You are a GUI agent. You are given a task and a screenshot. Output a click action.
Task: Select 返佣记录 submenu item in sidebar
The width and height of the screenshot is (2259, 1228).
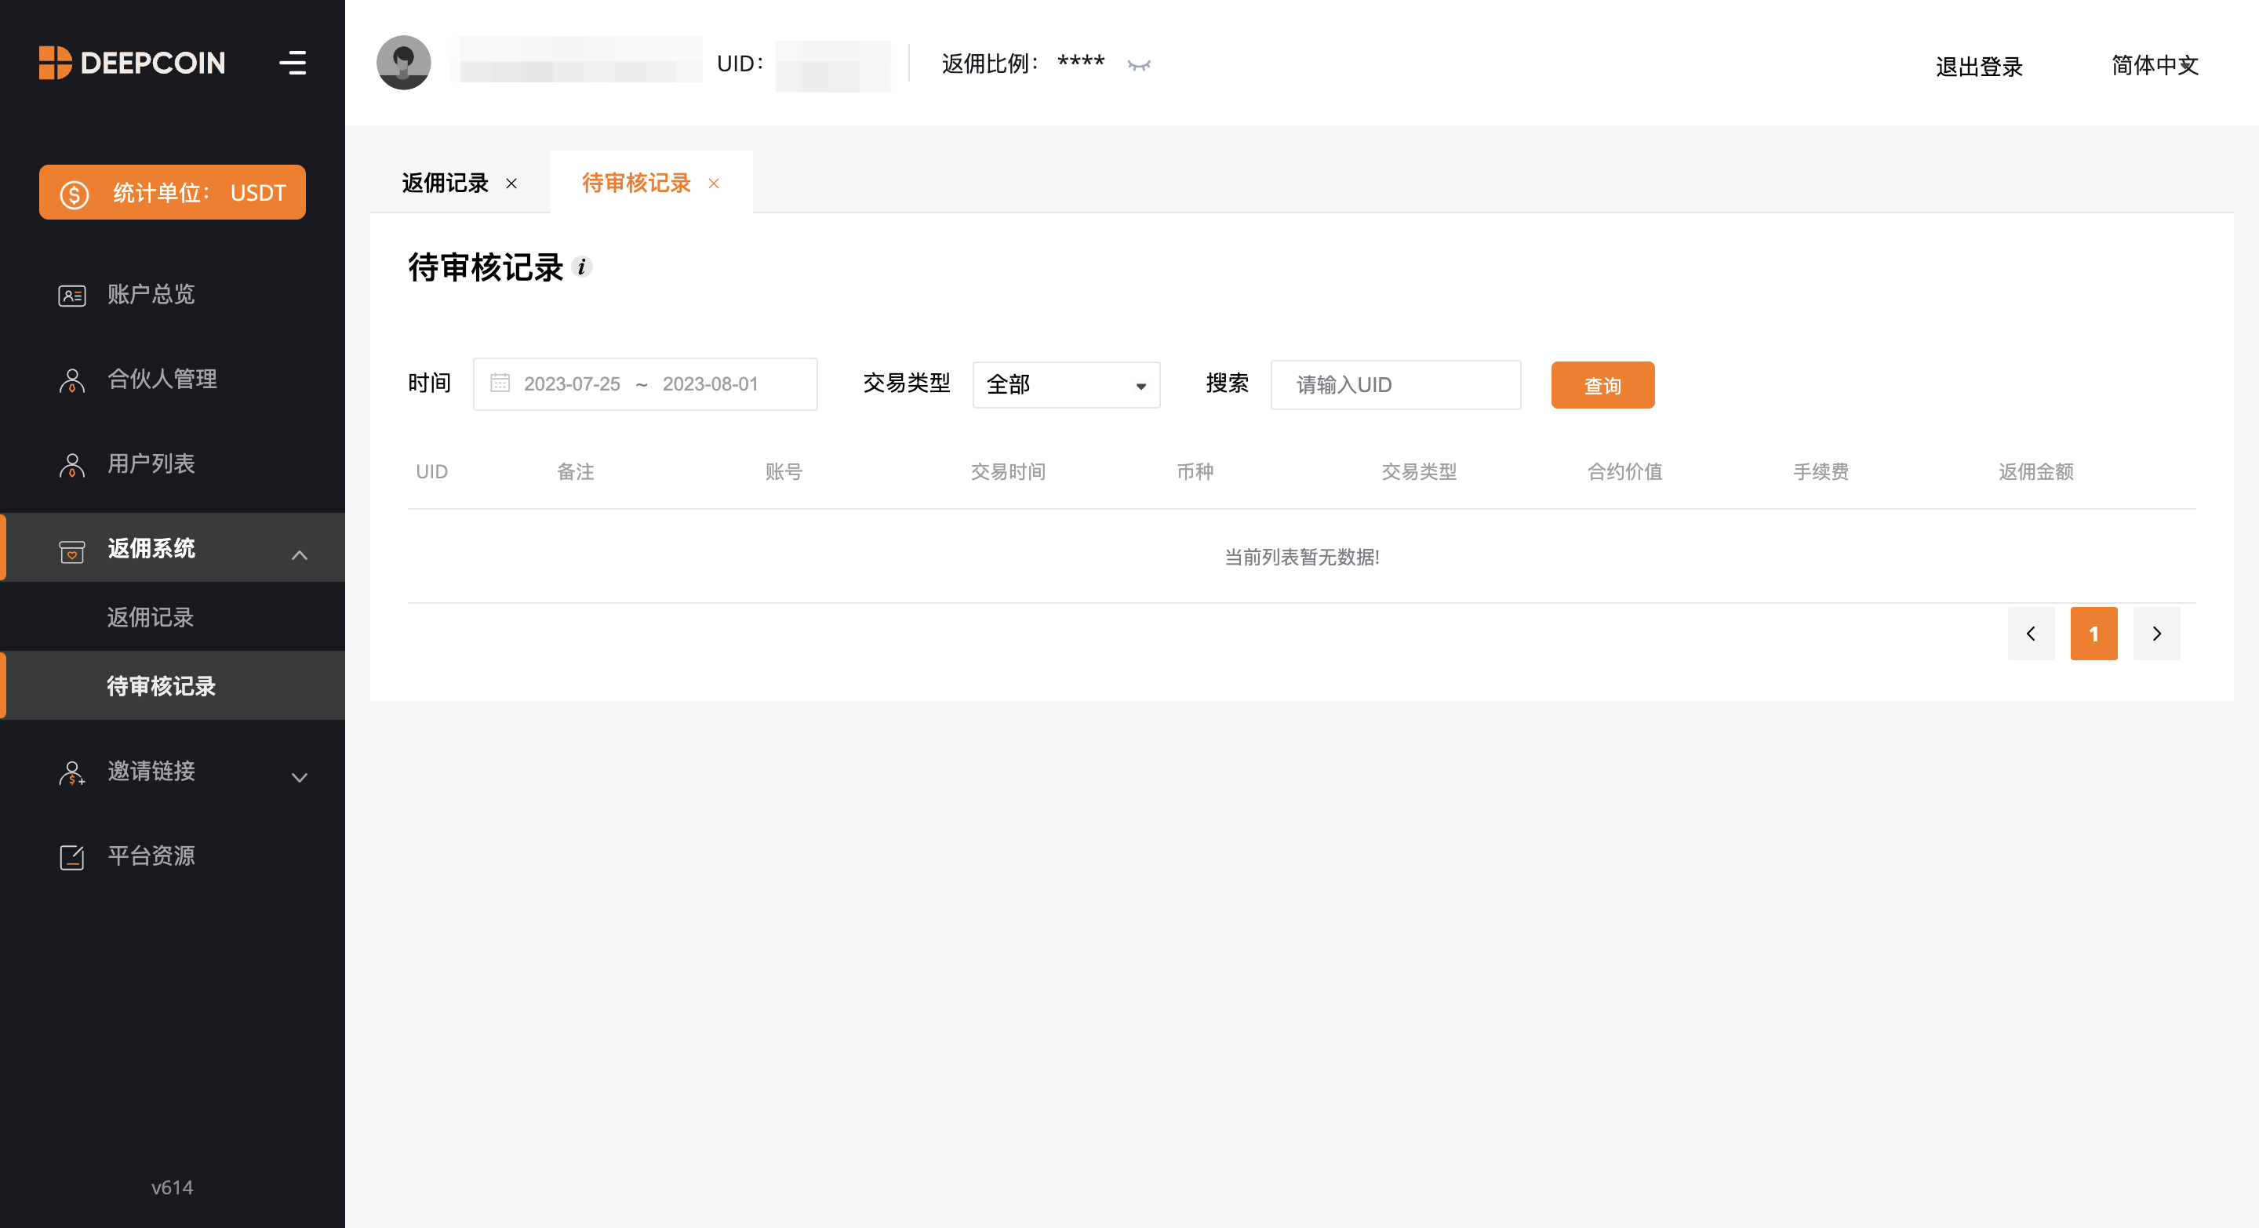pos(150,617)
